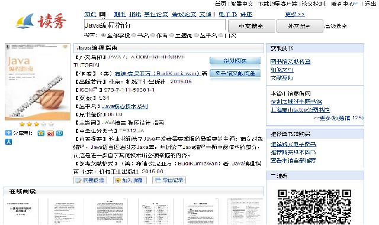The image size is (379, 225).
Task: Rate book with the fifth star
Action: click(51, 124)
